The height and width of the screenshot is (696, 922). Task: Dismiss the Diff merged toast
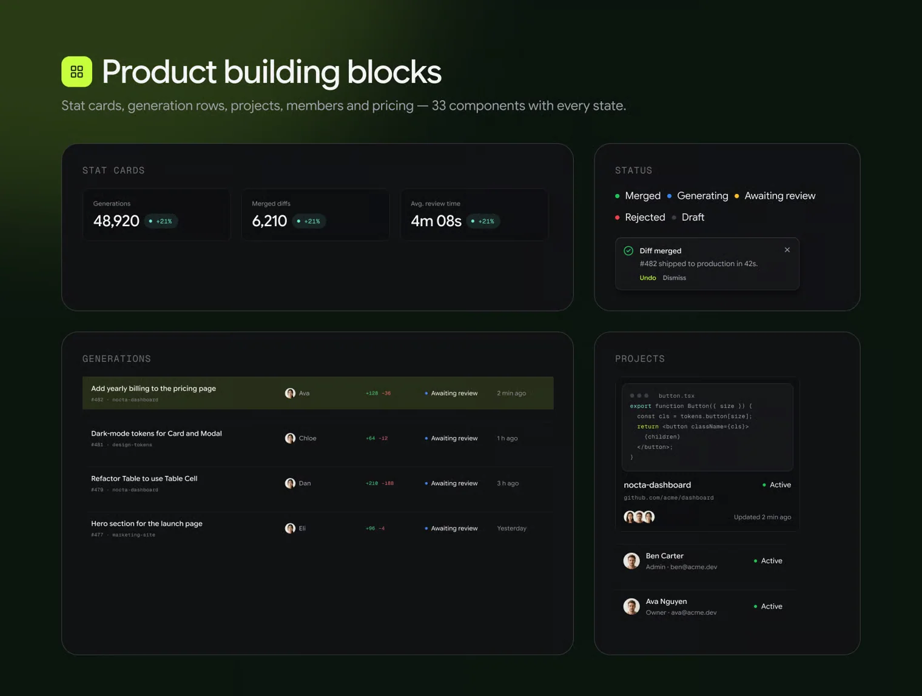pyautogui.click(x=674, y=278)
